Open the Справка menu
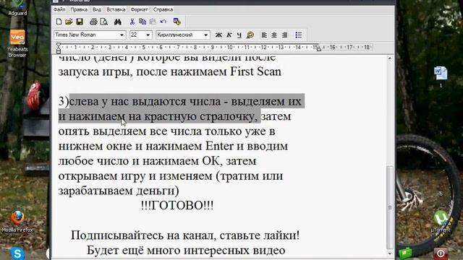 [163, 9]
